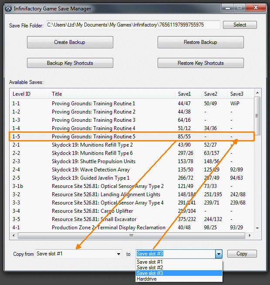
Task: Select Terminal Display Reclamation row
Action: [x=132, y=228]
